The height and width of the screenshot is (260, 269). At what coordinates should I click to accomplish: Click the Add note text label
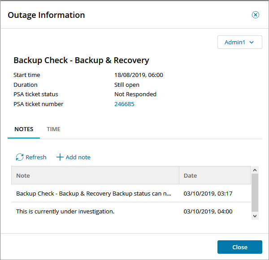[78, 157]
